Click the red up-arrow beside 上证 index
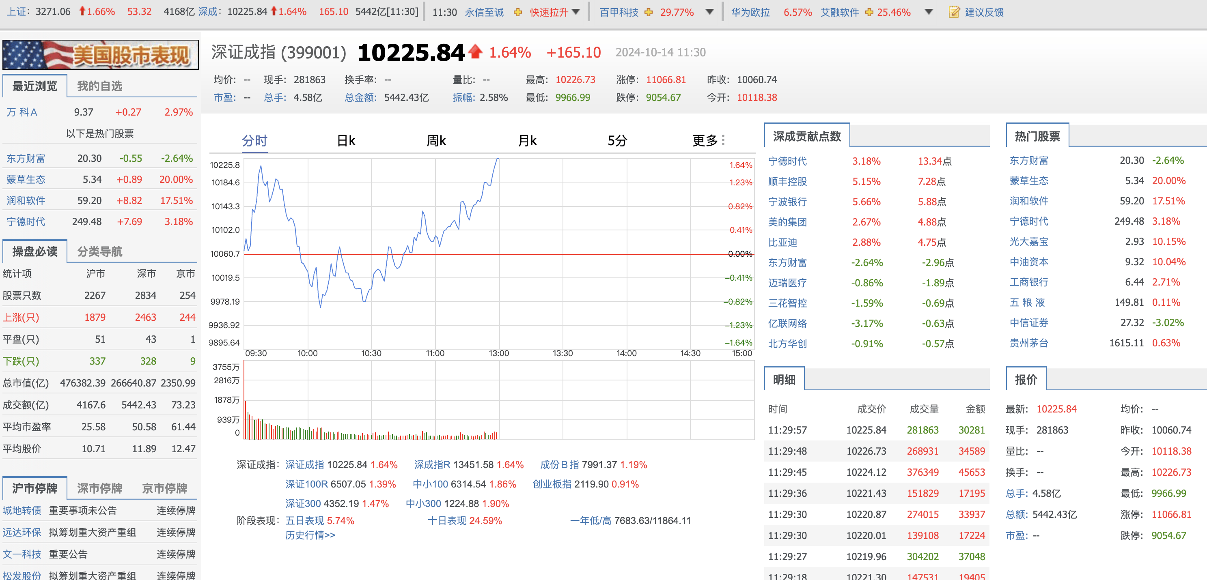Viewport: 1207px width, 580px height. click(x=82, y=11)
